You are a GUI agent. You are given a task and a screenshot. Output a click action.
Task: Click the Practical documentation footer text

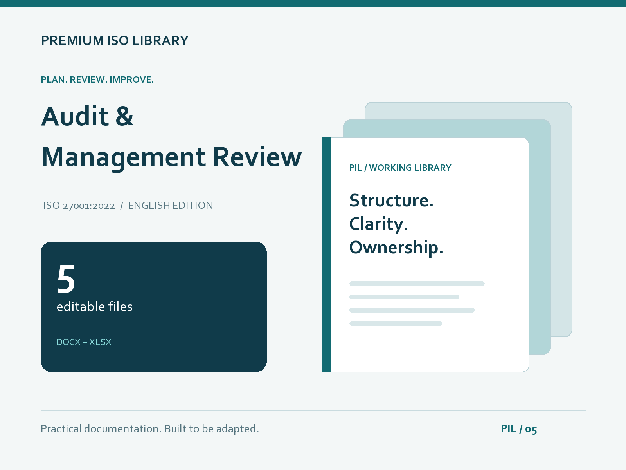pyautogui.click(x=150, y=429)
